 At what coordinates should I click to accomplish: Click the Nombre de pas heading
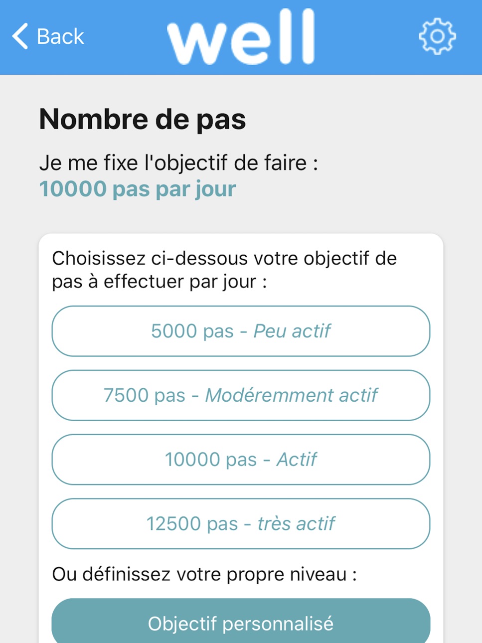(x=143, y=119)
